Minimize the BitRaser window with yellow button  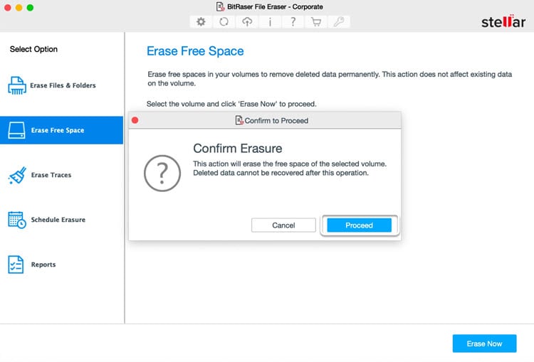pyautogui.click(x=19, y=8)
